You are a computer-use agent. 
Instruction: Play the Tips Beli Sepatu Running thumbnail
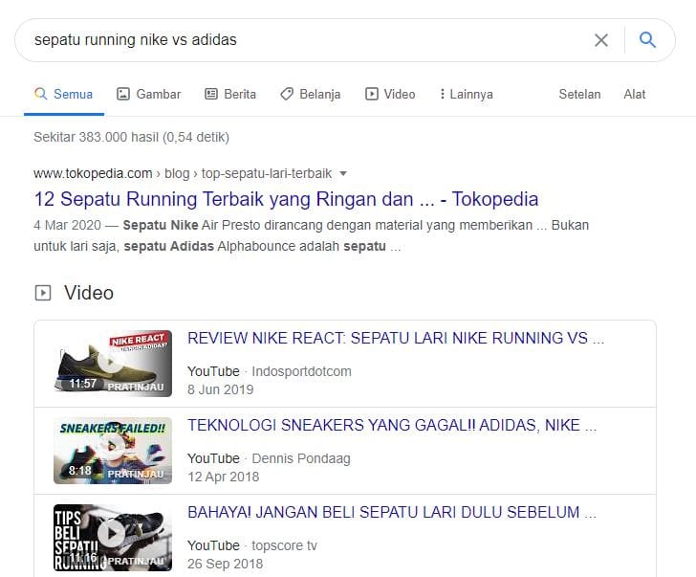pos(113,538)
